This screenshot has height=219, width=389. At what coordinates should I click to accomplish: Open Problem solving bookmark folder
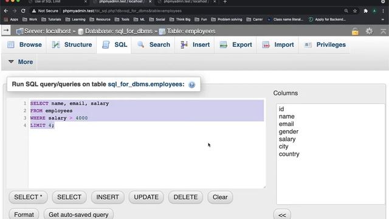click(227, 19)
